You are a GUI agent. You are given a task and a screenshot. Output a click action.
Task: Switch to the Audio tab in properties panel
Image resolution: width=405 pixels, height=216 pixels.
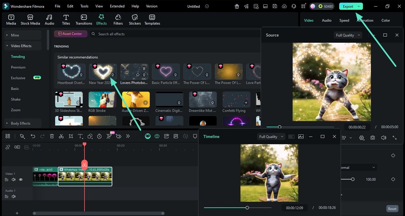(326, 20)
